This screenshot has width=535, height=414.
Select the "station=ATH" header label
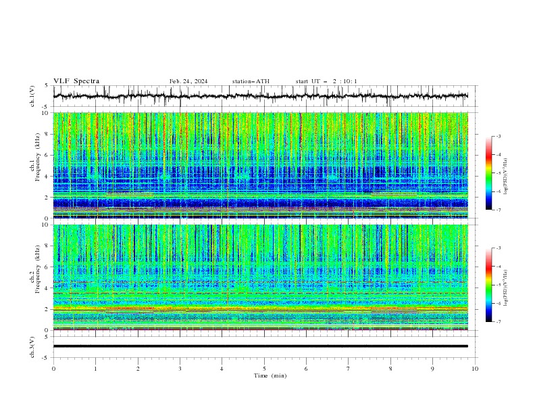pyautogui.click(x=251, y=81)
